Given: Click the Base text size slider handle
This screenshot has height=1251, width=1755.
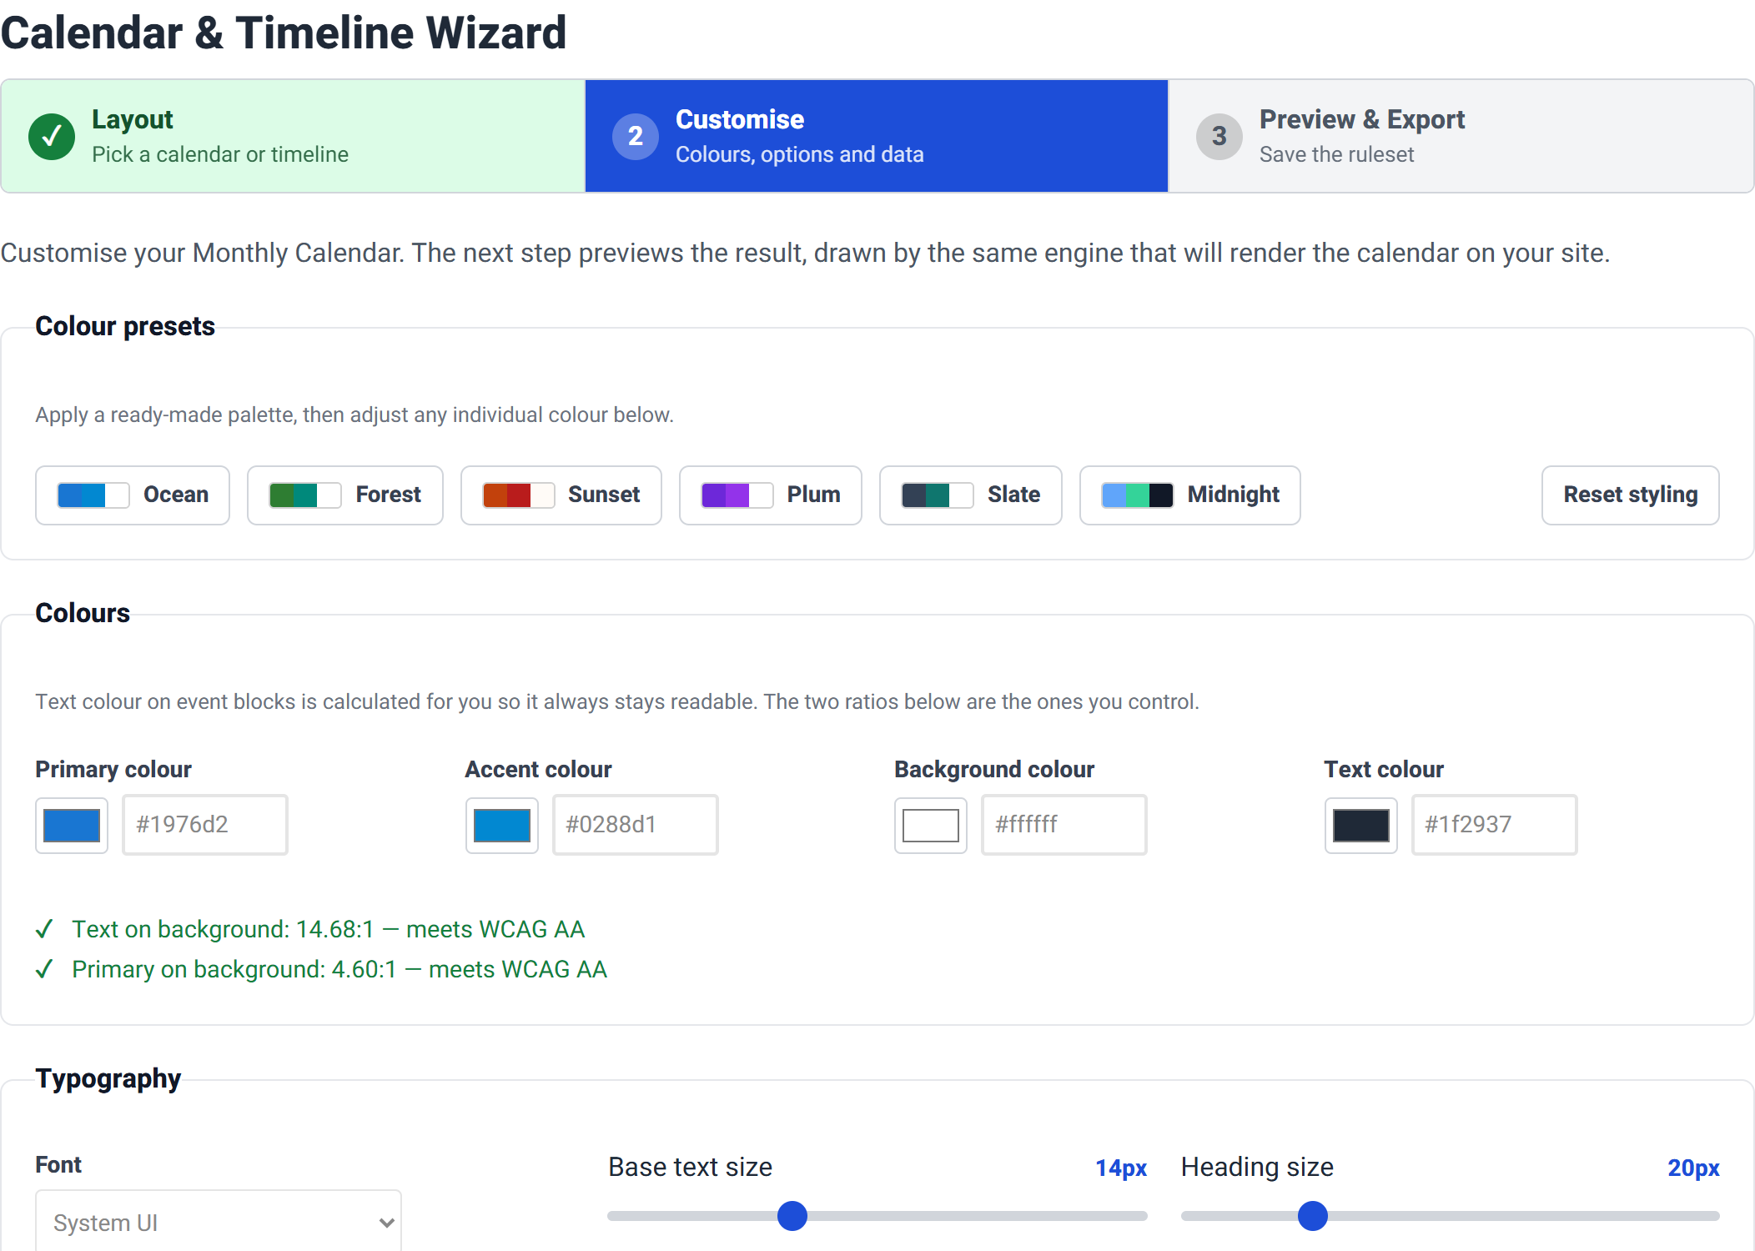Looking at the screenshot, I should point(792,1216).
